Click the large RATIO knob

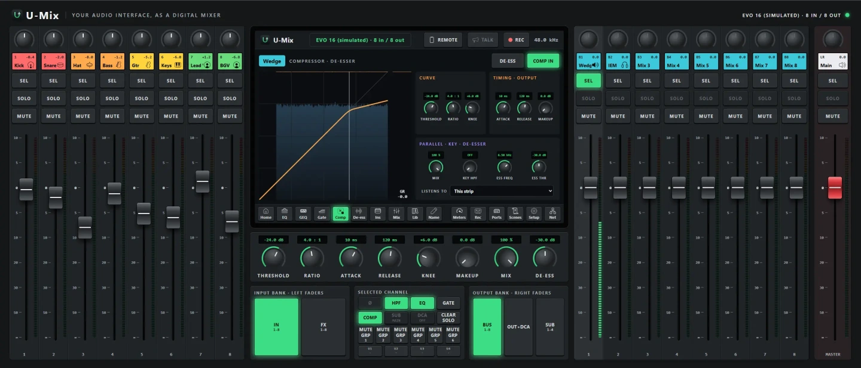pos(312,258)
